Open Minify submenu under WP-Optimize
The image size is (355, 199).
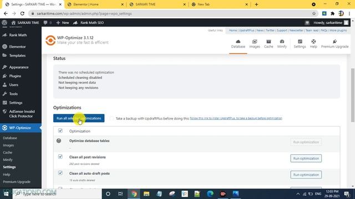8,160
